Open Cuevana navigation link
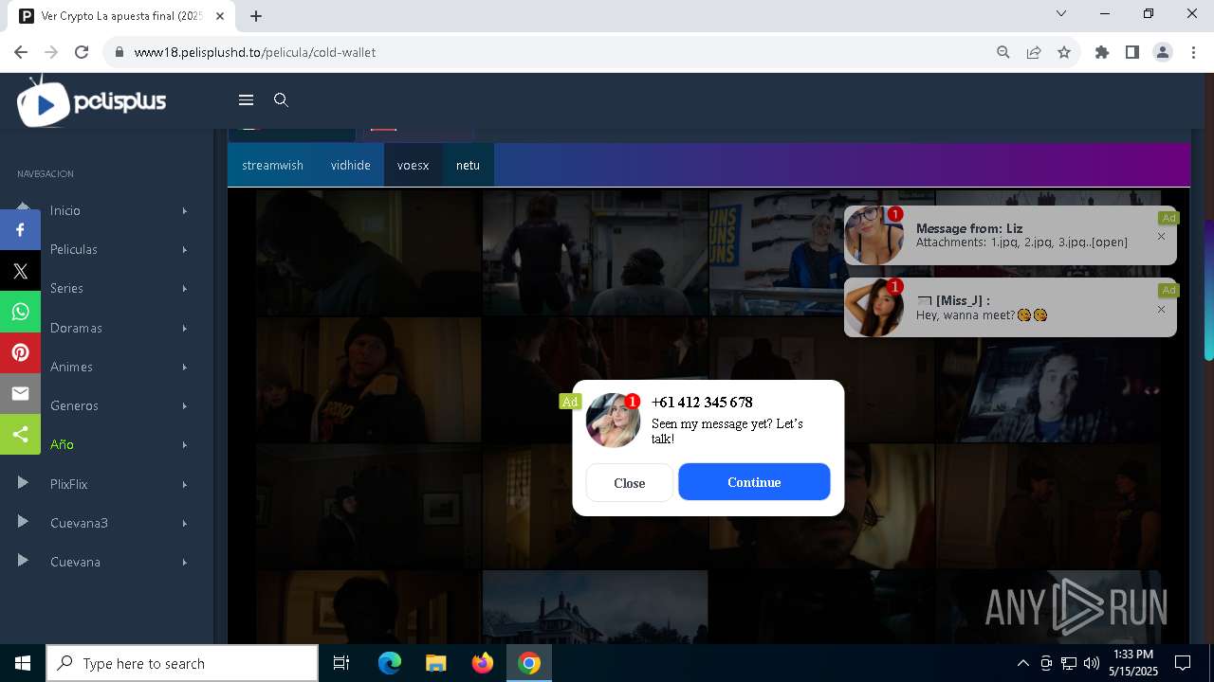Screen dimensions: 1214x682 coord(75,562)
